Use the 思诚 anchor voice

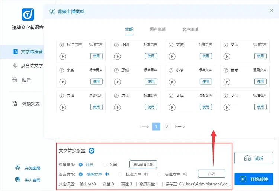[151, 82]
